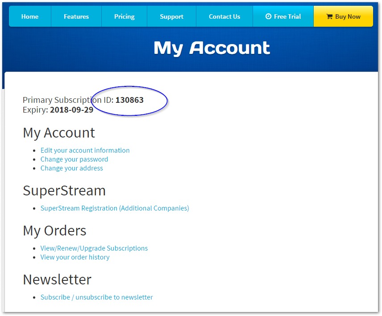Click the Primary Subscription ID label
Screen dimensions: 382x316
(x=68, y=100)
